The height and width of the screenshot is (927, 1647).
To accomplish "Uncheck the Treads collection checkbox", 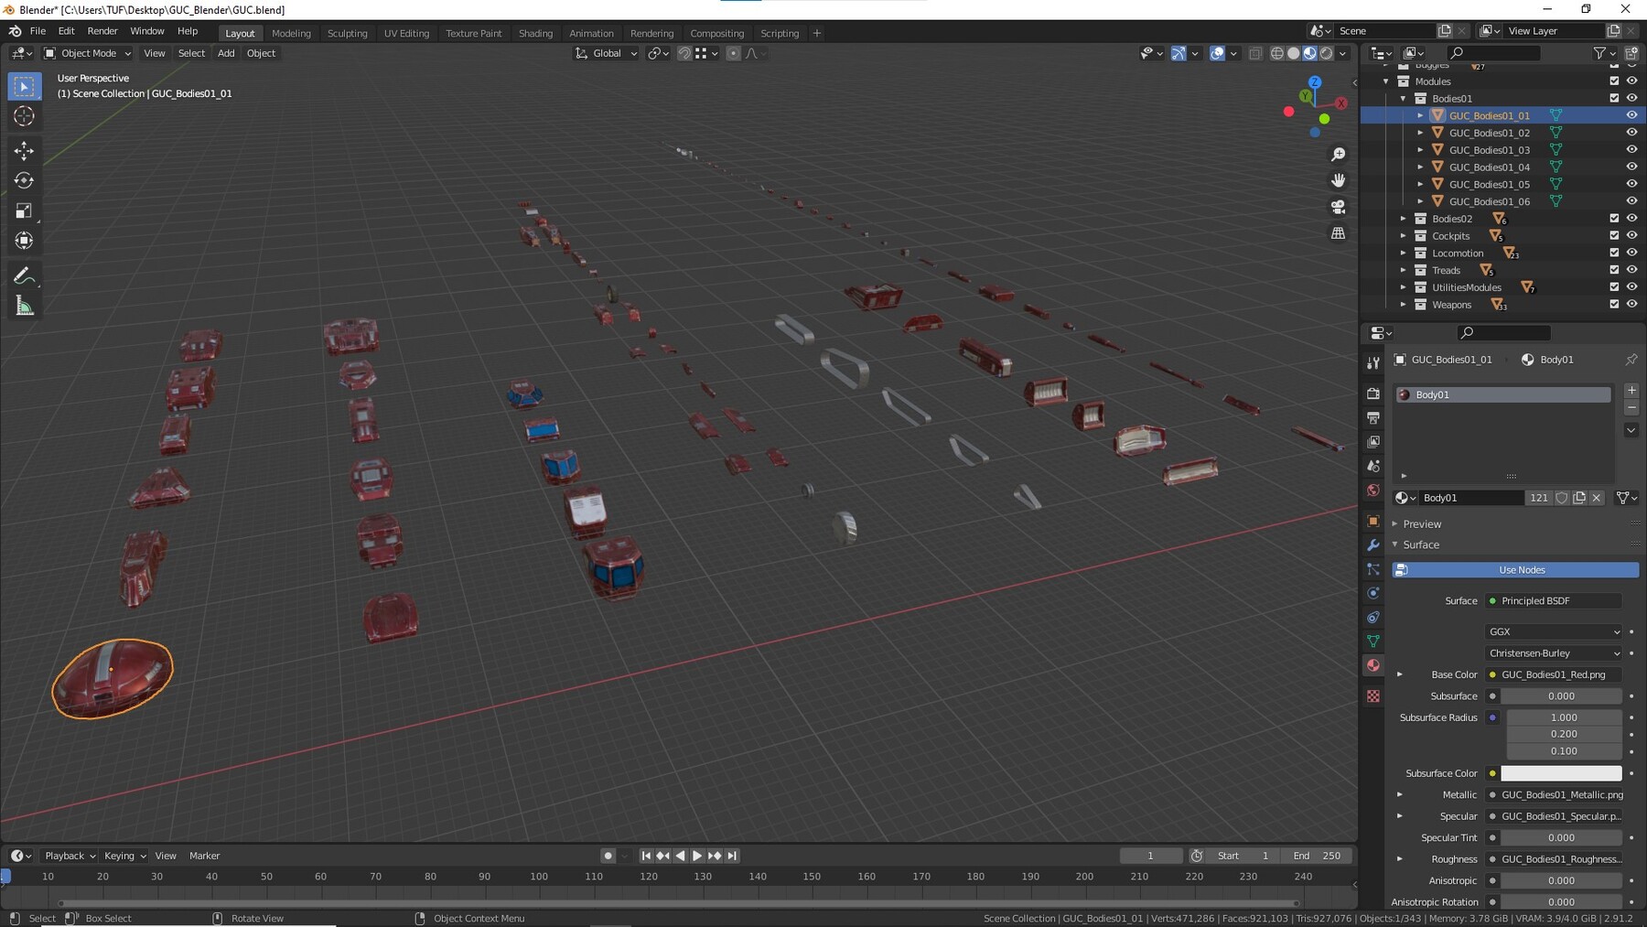I will 1614,269.
